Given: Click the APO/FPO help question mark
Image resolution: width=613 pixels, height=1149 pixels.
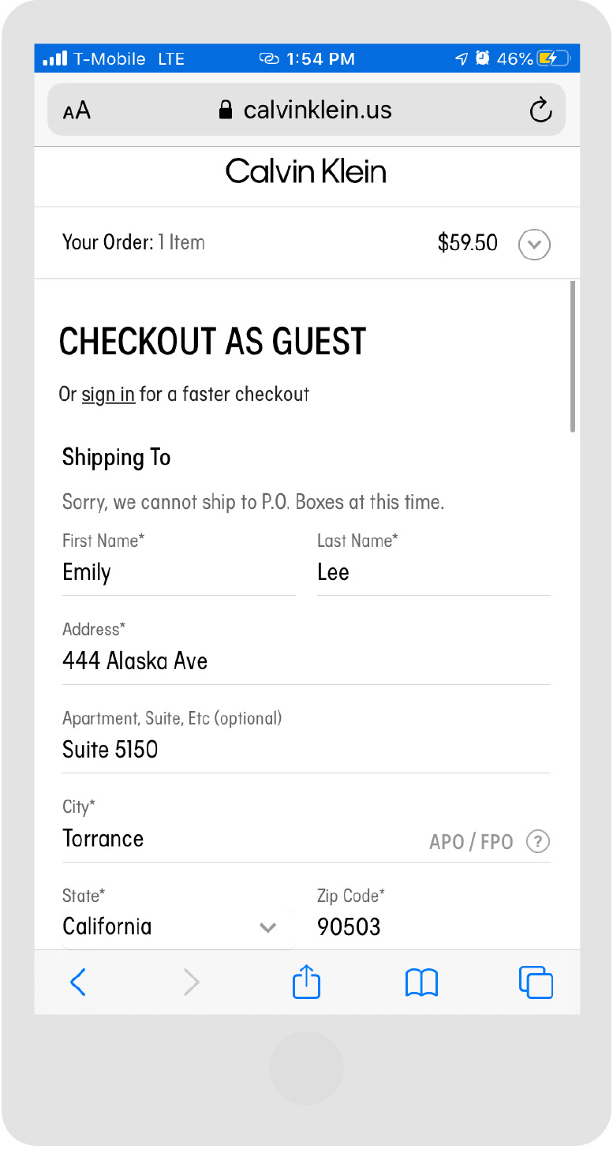Looking at the screenshot, I should (x=537, y=841).
